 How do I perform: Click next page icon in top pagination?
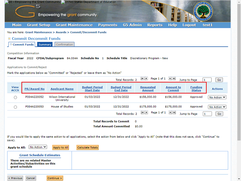coord(170,79)
